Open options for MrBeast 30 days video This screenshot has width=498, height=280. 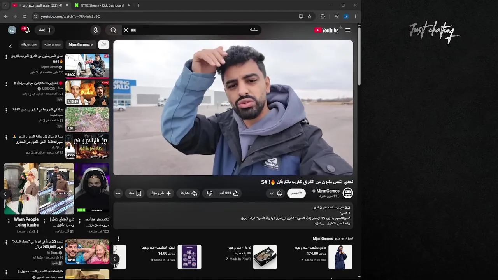6,242
